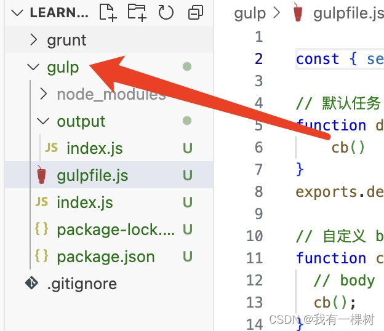Click the cb() call on line 6
Screen dimensions: 384x331
348,148
